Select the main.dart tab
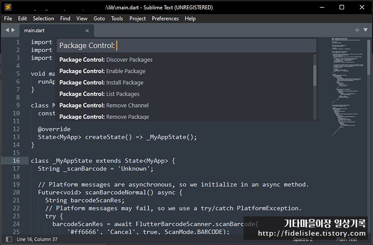 click(56, 31)
